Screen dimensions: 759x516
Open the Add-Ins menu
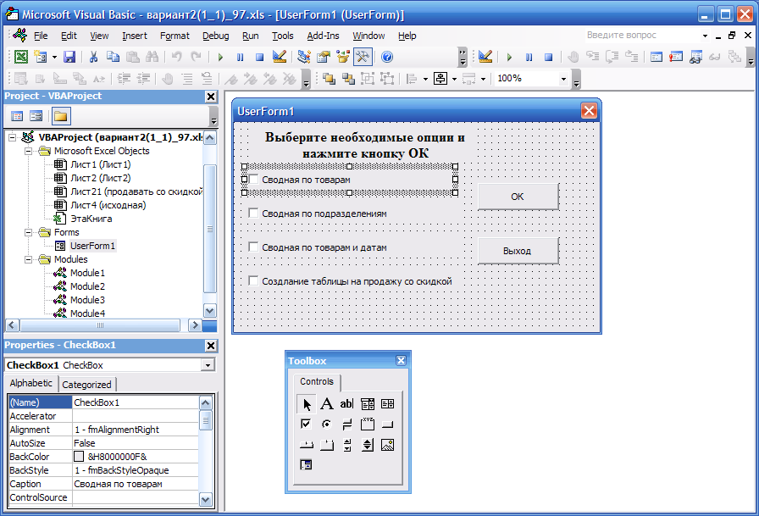323,36
